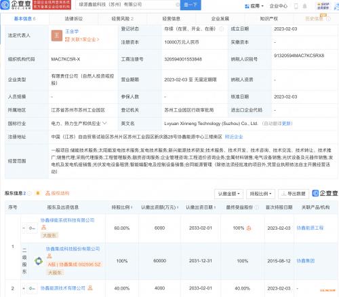339x297 pixels.
Task: Open the 认缴金额 dropdown
Action: click(228, 194)
